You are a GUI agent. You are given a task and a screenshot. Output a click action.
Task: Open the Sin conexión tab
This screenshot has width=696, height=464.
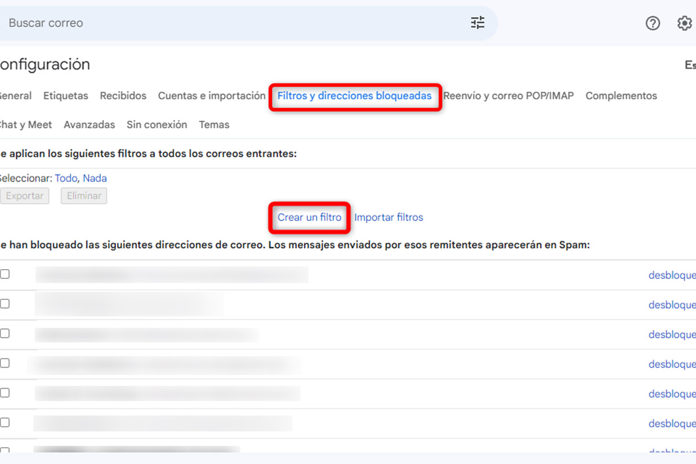click(157, 125)
